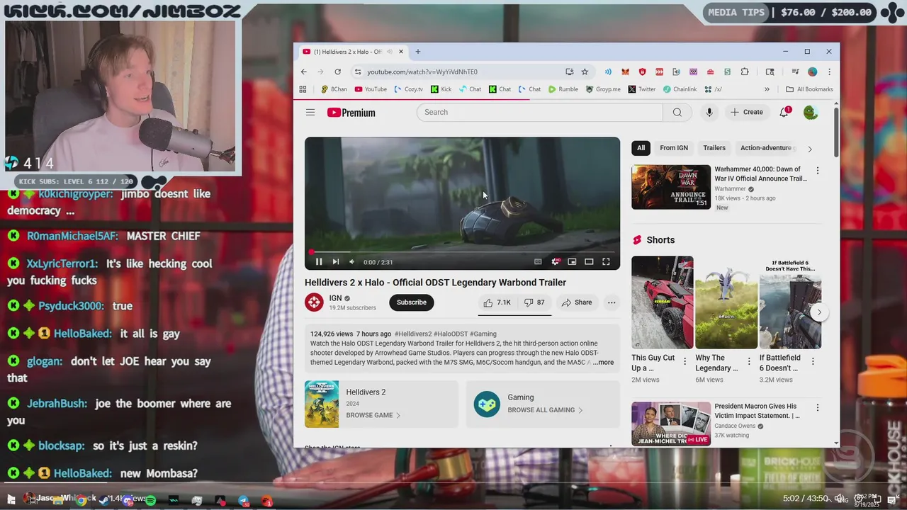Toggle closed captions in player

click(538, 262)
